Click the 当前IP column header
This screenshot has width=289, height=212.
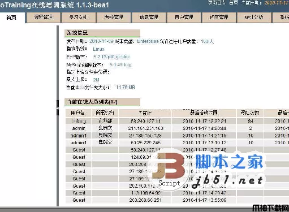pyautogui.click(x=145, y=113)
